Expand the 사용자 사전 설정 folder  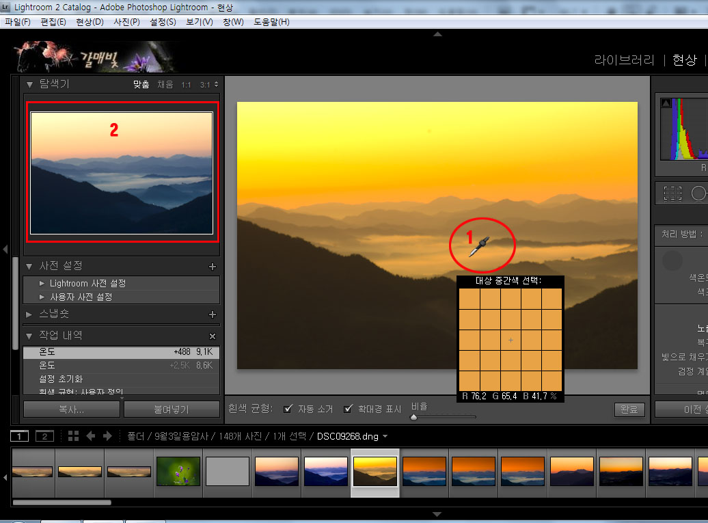pos(42,297)
